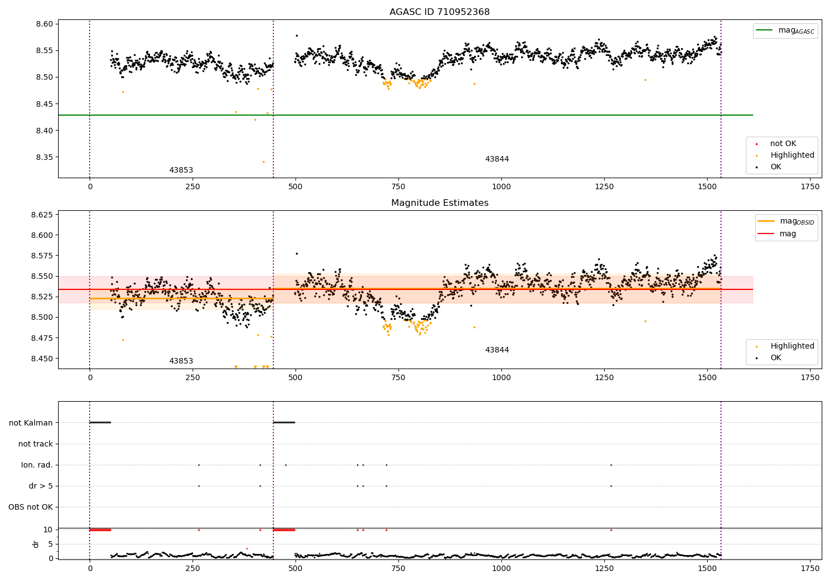
Task: Click the '43853' observation label in the top plot
Action: tap(181, 170)
